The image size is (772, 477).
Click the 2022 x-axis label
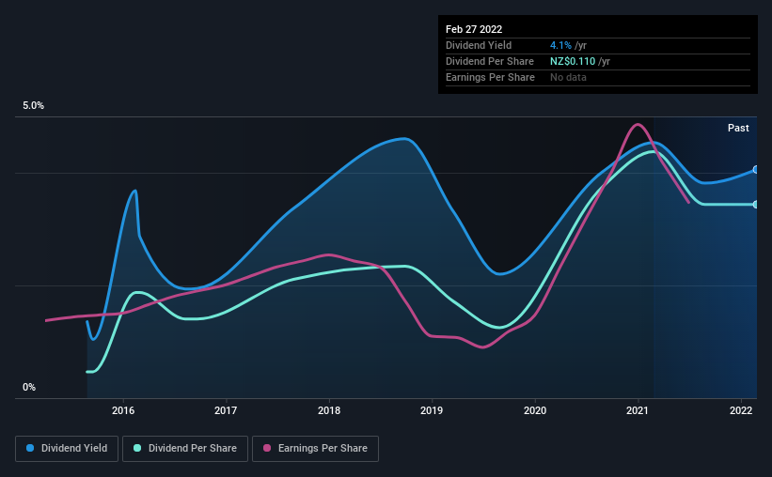click(x=741, y=410)
